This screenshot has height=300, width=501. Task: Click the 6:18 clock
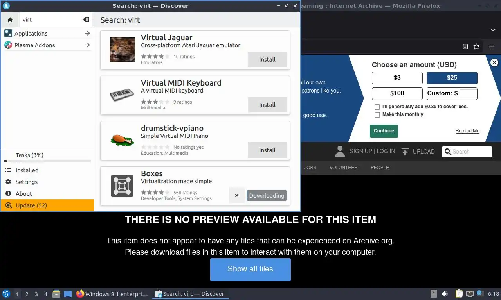(x=493, y=294)
